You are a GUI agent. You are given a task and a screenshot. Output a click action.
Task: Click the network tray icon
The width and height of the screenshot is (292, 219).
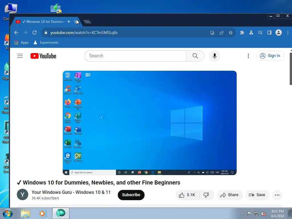click(256, 214)
